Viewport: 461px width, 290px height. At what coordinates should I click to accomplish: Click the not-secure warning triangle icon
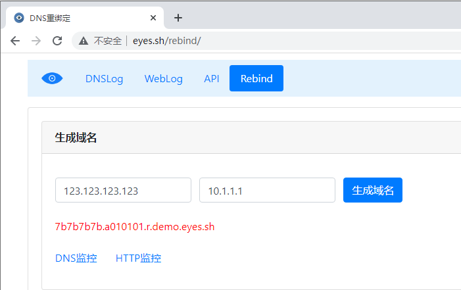pyautogui.click(x=84, y=41)
